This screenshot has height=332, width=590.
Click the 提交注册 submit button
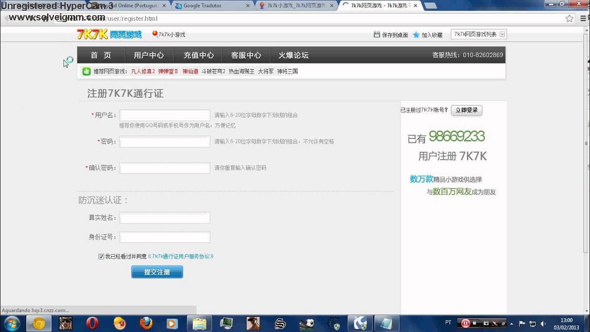(157, 272)
